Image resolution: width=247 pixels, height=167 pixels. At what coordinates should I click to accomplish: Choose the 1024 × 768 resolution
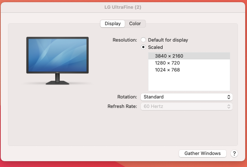189,70
